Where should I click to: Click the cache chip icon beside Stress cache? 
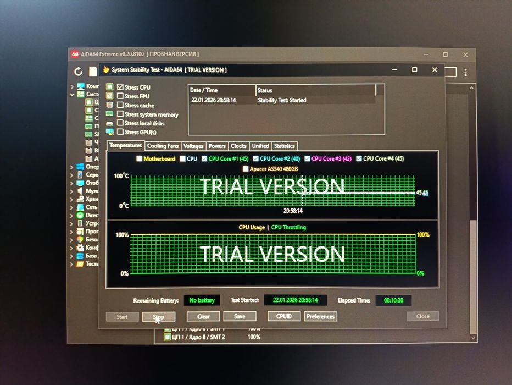coord(110,105)
